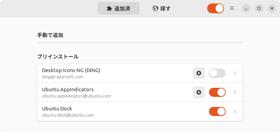Disable the Ubuntu AppIndicators switch

(217, 92)
